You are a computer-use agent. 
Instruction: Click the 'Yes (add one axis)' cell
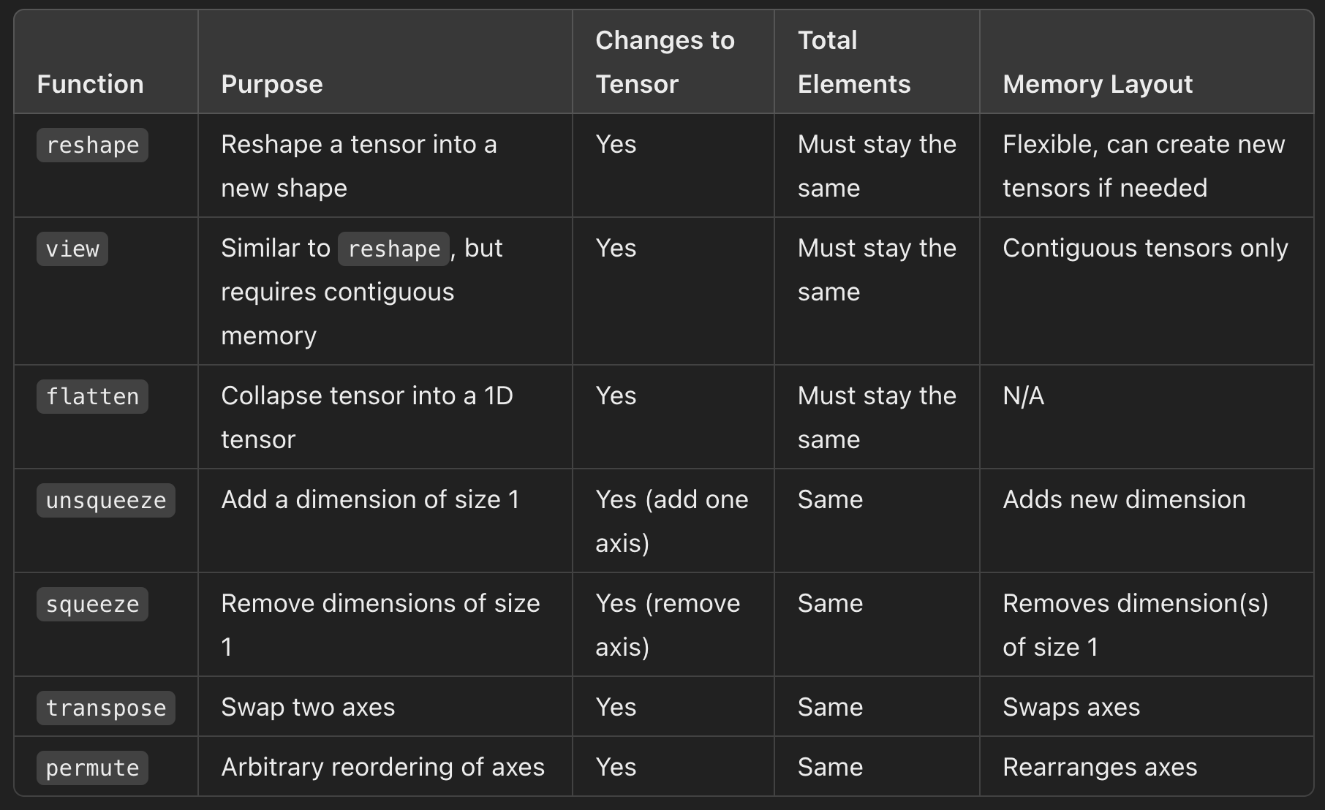pos(671,521)
